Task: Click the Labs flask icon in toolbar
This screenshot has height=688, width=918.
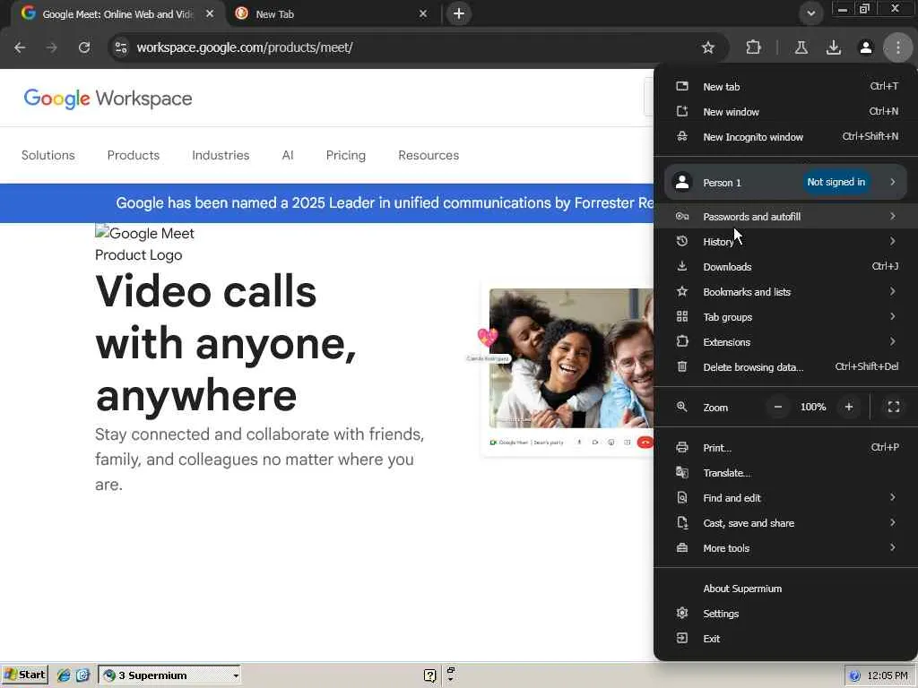Action: (x=801, y=47)
